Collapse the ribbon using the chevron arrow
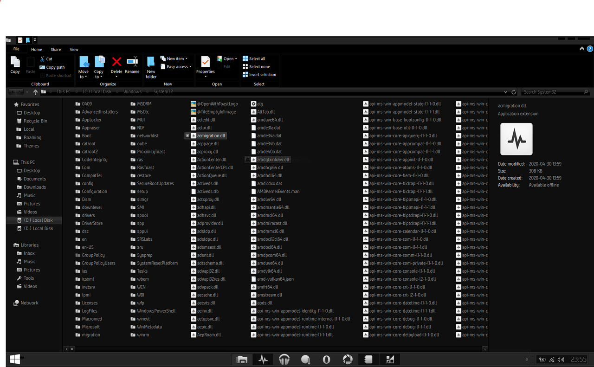The height and width of the screenshot is (367, 594). click(x=581, y=48)
